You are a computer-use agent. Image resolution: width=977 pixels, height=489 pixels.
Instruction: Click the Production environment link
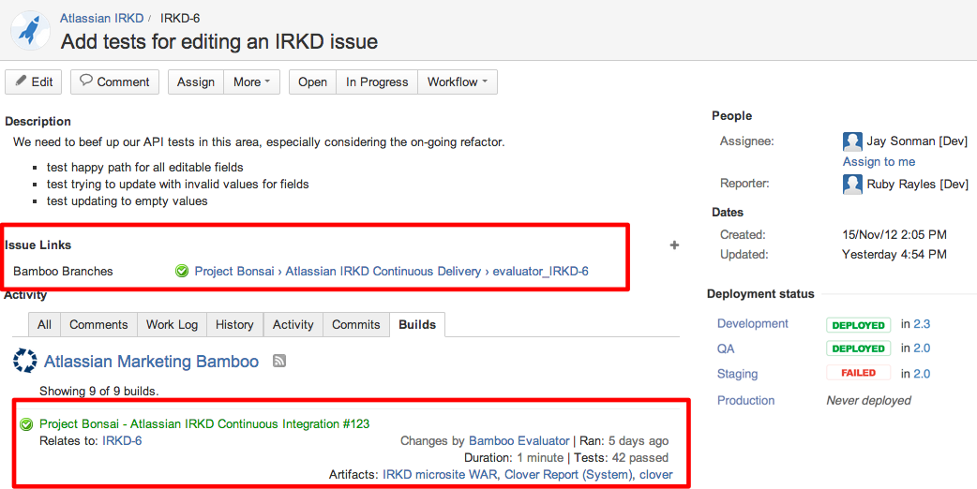click(x=745, y=400)
